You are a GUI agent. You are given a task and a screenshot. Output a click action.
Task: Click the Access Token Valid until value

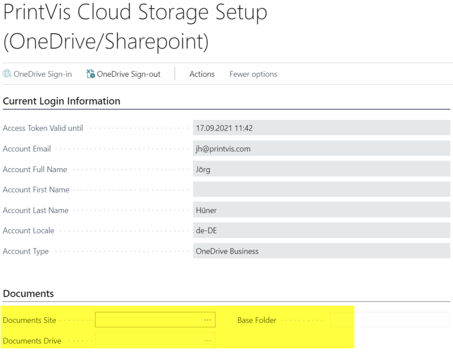[x=321, y=128]
